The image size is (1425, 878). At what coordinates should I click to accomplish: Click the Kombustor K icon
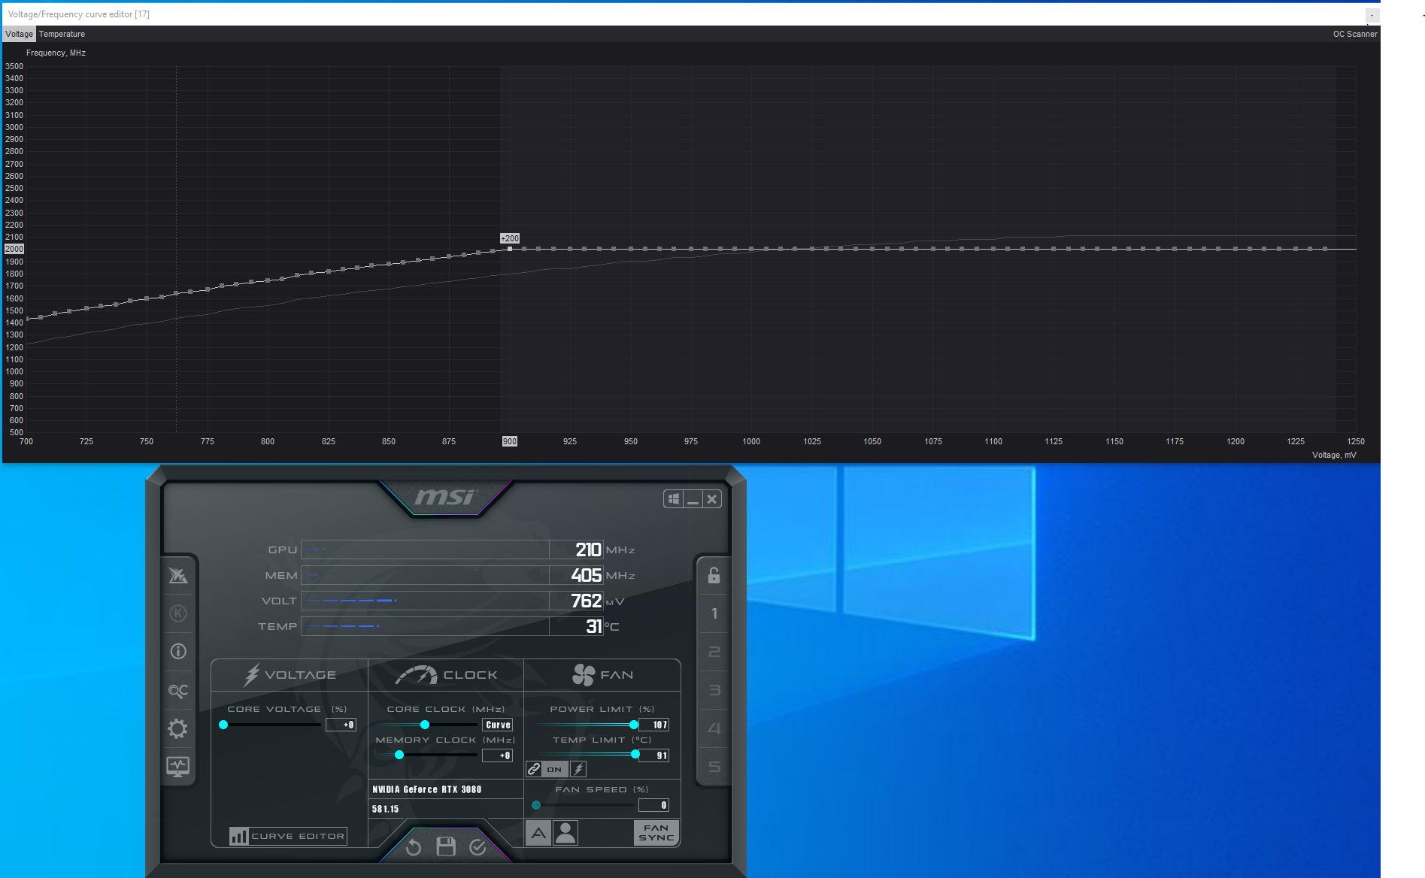click(x=178, y=613)
